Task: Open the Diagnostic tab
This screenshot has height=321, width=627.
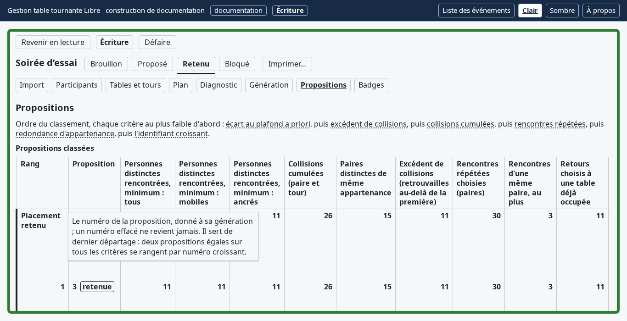Action: click(218, 85)
